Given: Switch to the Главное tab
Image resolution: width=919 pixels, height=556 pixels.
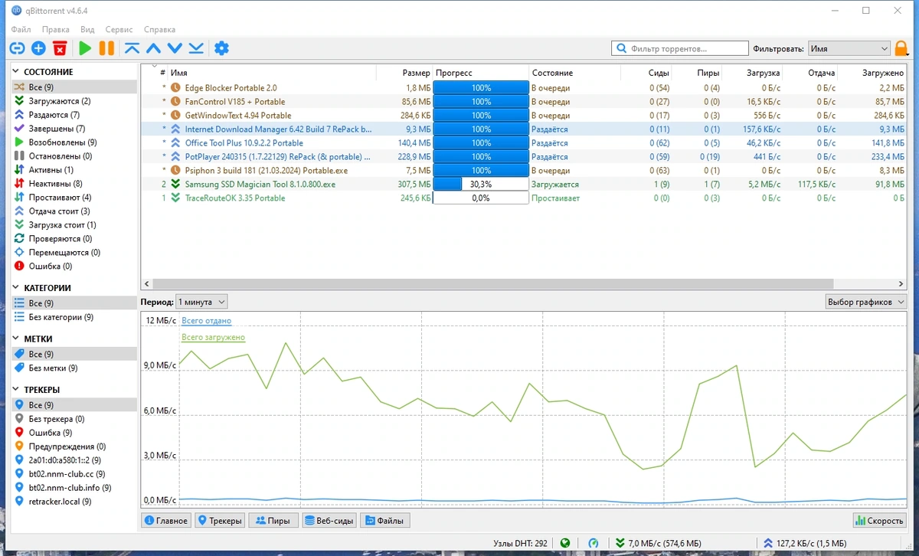Looking at the screenshot, I should click(166, 521).
